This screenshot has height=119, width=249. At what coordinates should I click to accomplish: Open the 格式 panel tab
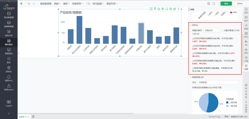pos(246,35)
